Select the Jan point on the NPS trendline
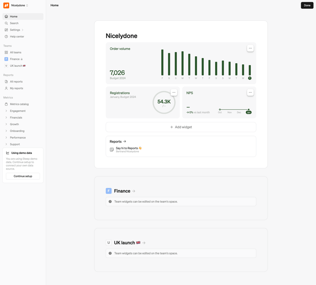Viewport: 316px width, 285px height. (248, 110)
